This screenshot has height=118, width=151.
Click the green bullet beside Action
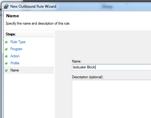point(6,56)
